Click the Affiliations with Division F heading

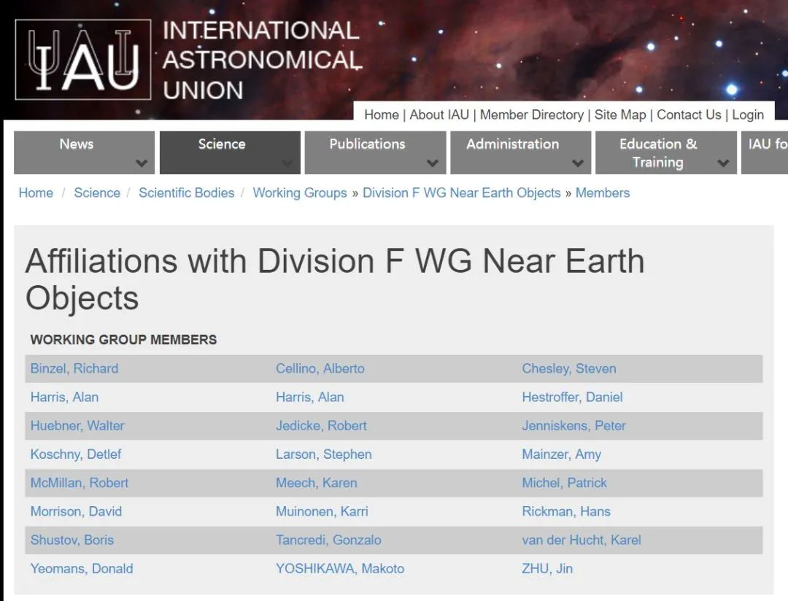click(x=335, y=279)
